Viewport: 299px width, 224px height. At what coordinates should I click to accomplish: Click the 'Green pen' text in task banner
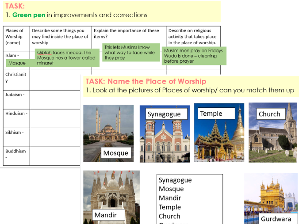point(29,15)
